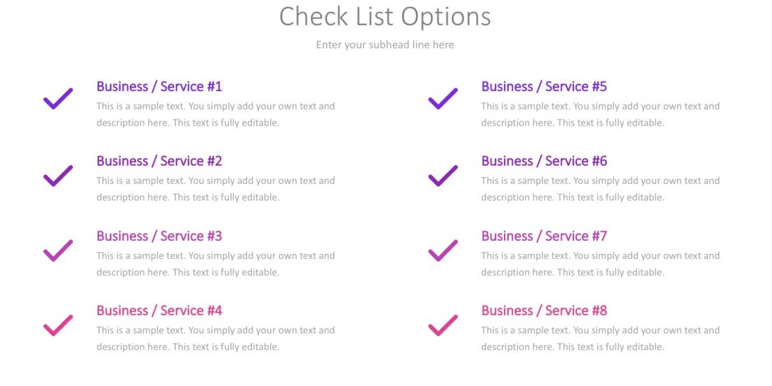Screen dimensions: 772x386
Task: Click the Business / Service #5 heading
Action: (x=544, y=86)
